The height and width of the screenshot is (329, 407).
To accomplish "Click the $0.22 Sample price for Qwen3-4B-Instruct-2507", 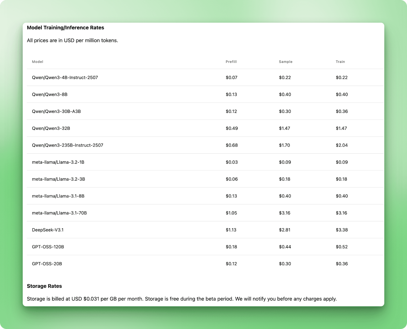I will (285, 77).
